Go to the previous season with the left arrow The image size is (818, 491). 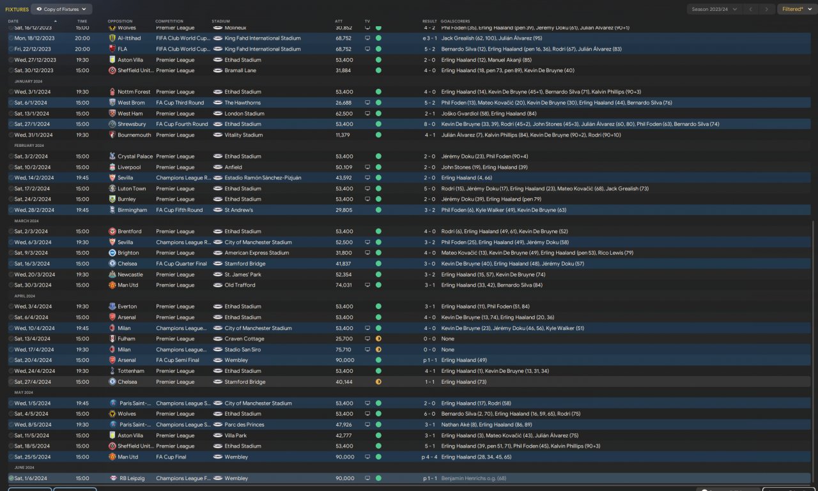tap(751, 10)
